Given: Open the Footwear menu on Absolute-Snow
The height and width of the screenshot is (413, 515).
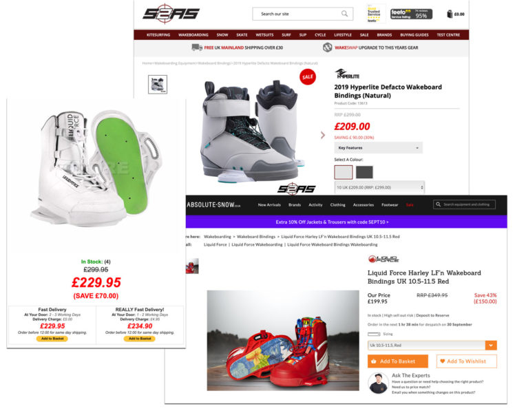Looking at the screenshot, I should pos(390,205).
